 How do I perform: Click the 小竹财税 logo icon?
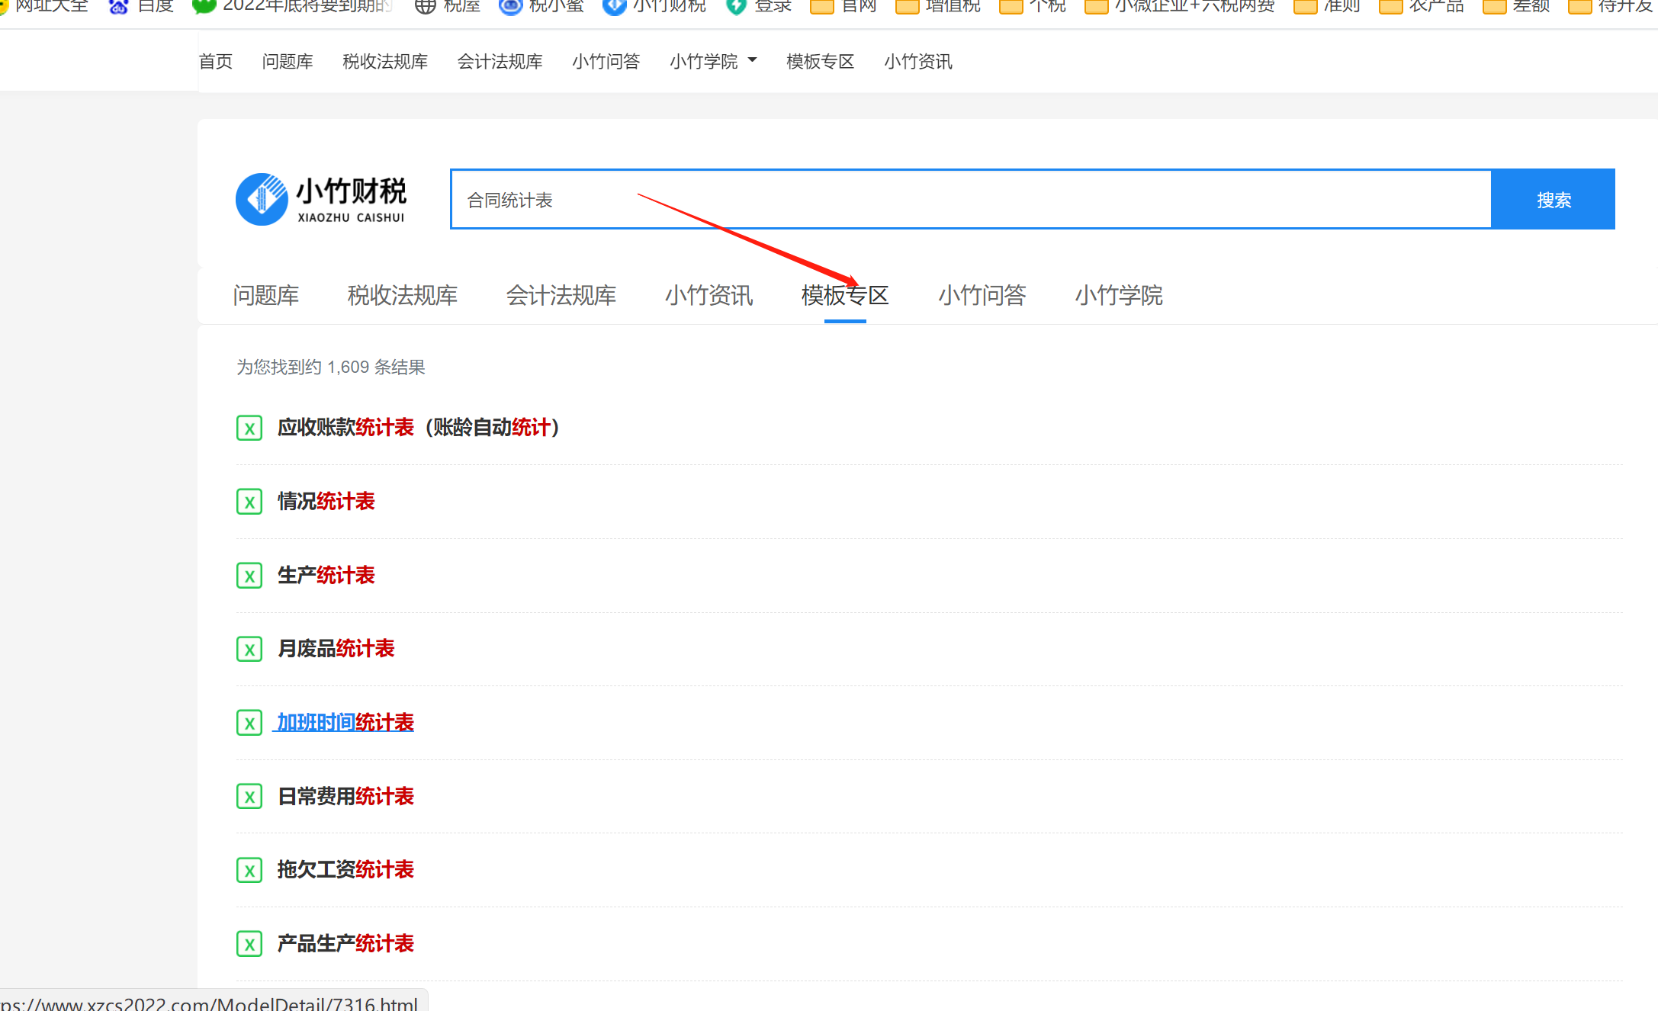tap(262, 199)
